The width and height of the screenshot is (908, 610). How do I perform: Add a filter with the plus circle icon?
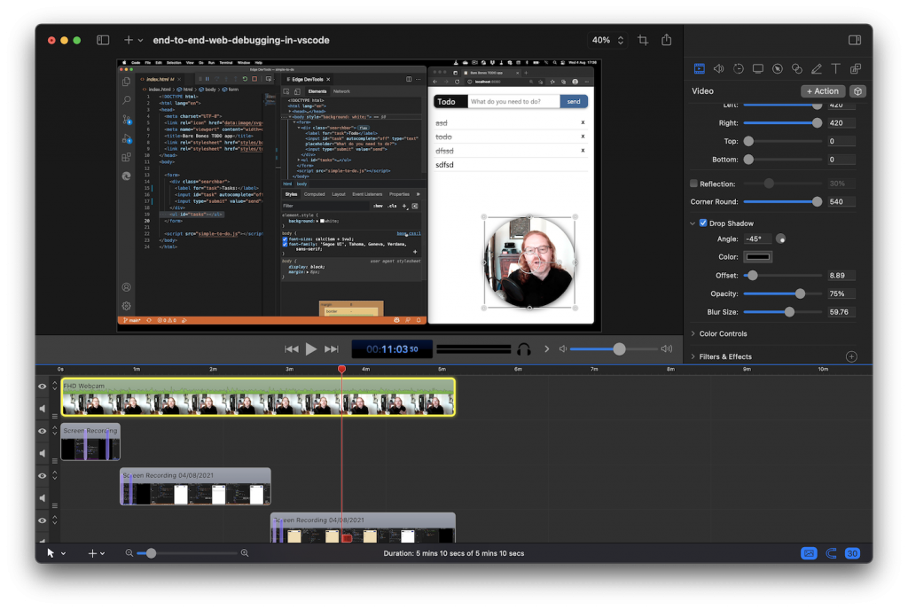coord(851,356)
